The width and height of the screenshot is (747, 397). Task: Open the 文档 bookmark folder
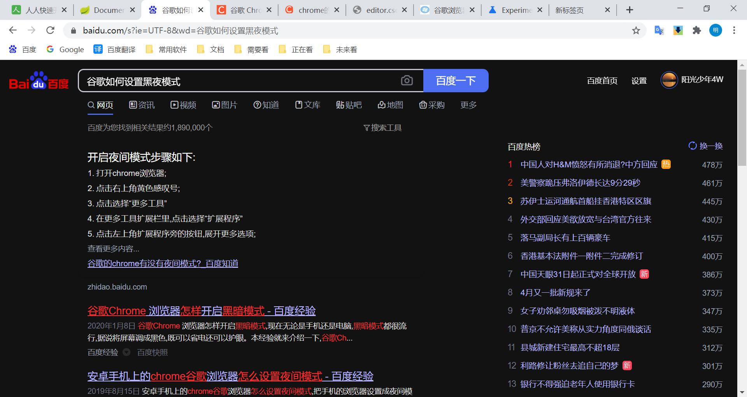click(210, 49)
